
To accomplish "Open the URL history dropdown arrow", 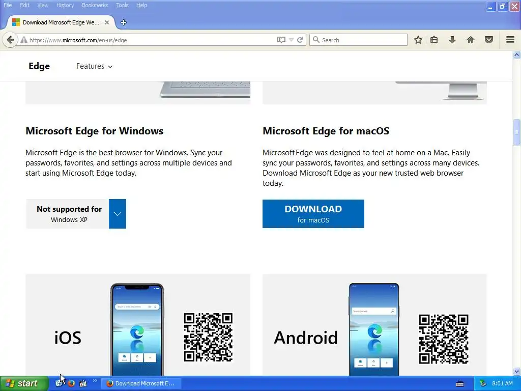I will 291,40.
